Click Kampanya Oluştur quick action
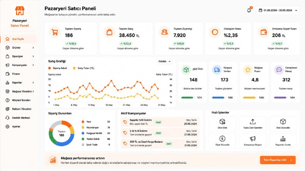The width and height of the screenshot is (305, 171). pyautogui.click(x=253, y=141)
